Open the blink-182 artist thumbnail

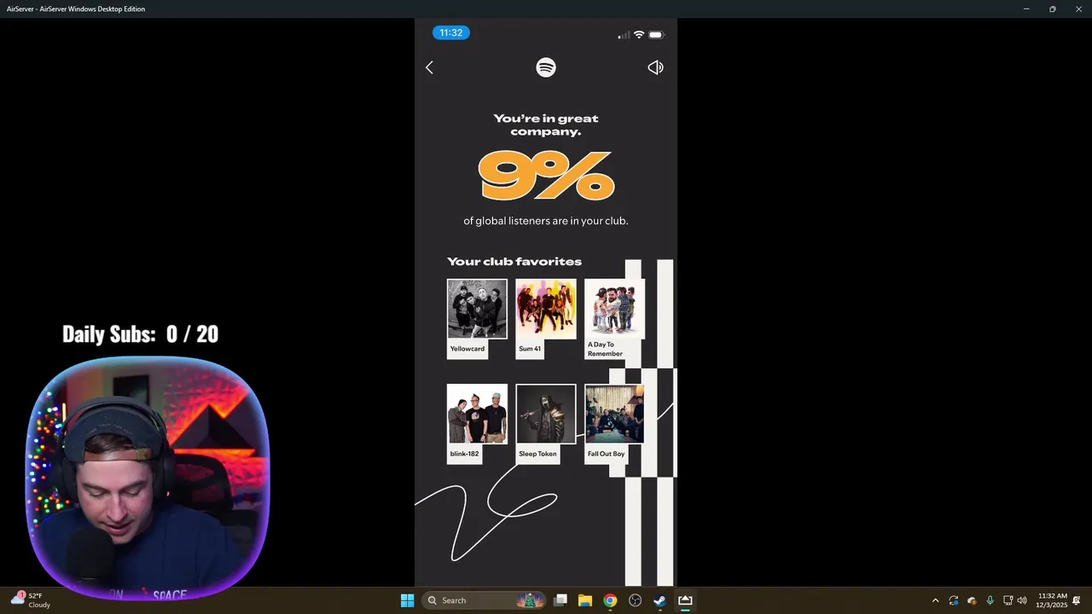point(477,414)
